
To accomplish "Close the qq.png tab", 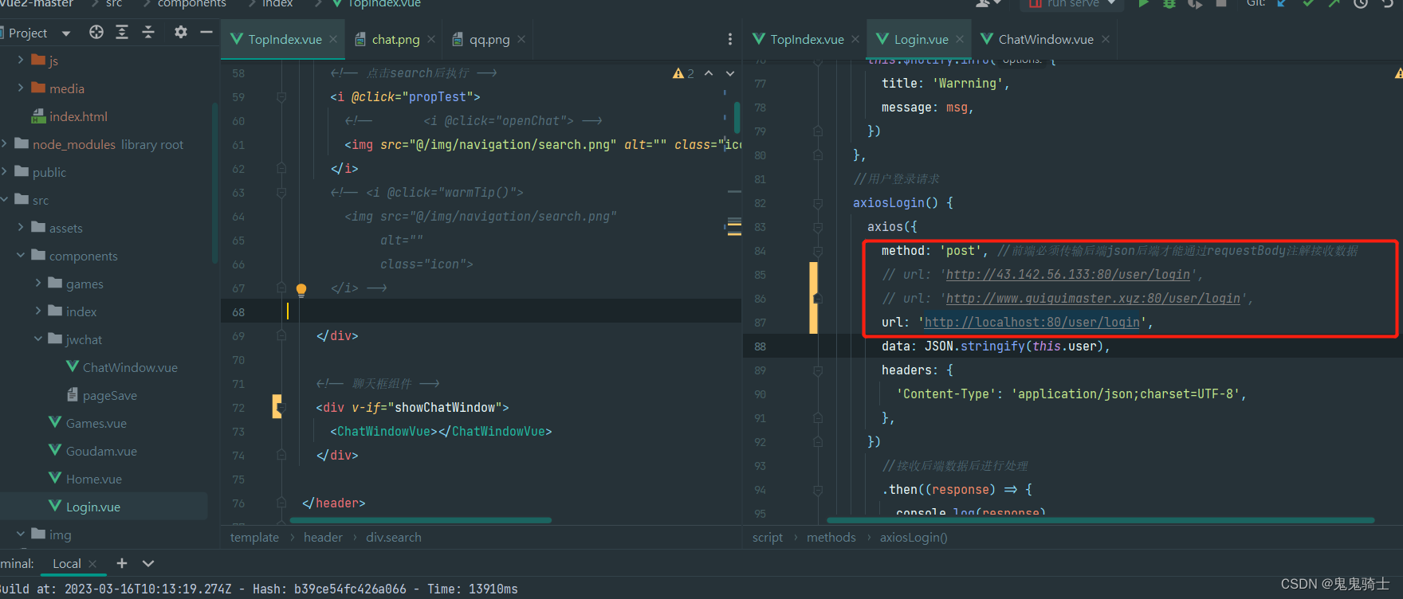I will 521,39.
